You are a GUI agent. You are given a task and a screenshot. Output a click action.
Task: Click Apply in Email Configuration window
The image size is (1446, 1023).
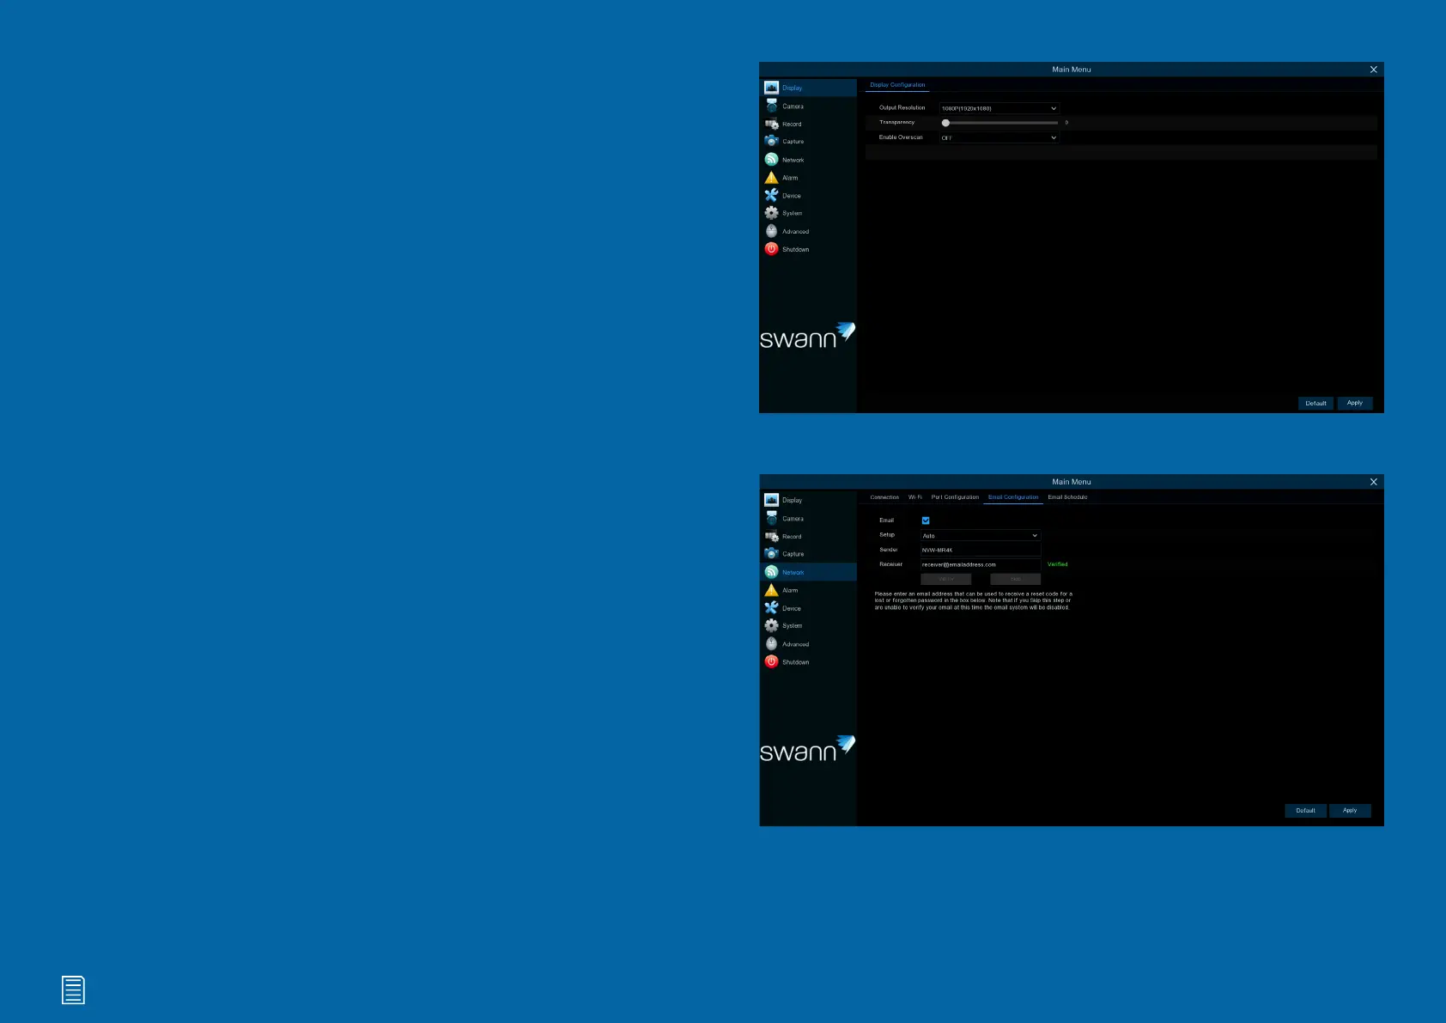pyautogui.click(x=1350, y=810)
